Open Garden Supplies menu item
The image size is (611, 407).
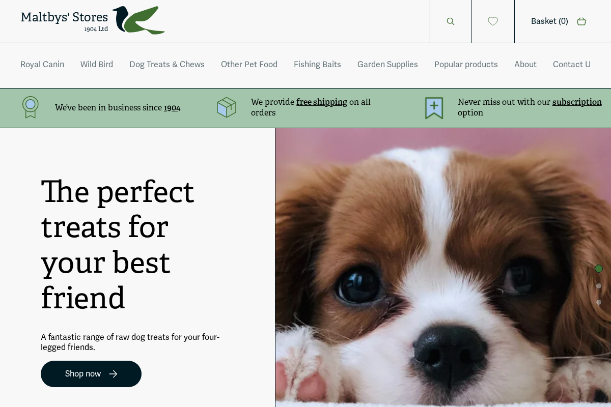pyautogui.click(x=387, y=65)
